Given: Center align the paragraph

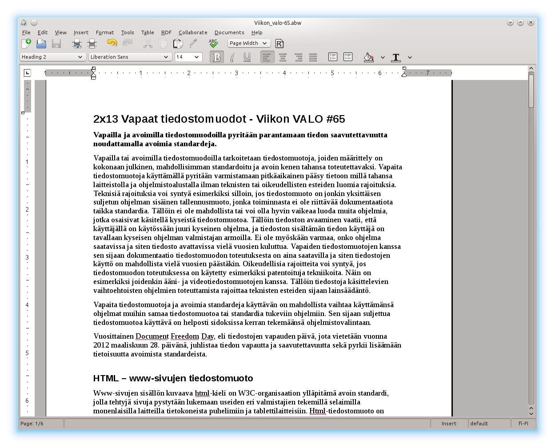Looking at the screenshot, I should click(283, 57).
